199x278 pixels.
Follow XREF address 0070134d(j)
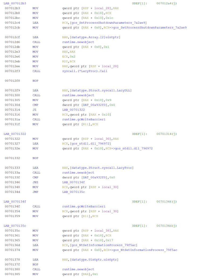[x=166, y=226]
